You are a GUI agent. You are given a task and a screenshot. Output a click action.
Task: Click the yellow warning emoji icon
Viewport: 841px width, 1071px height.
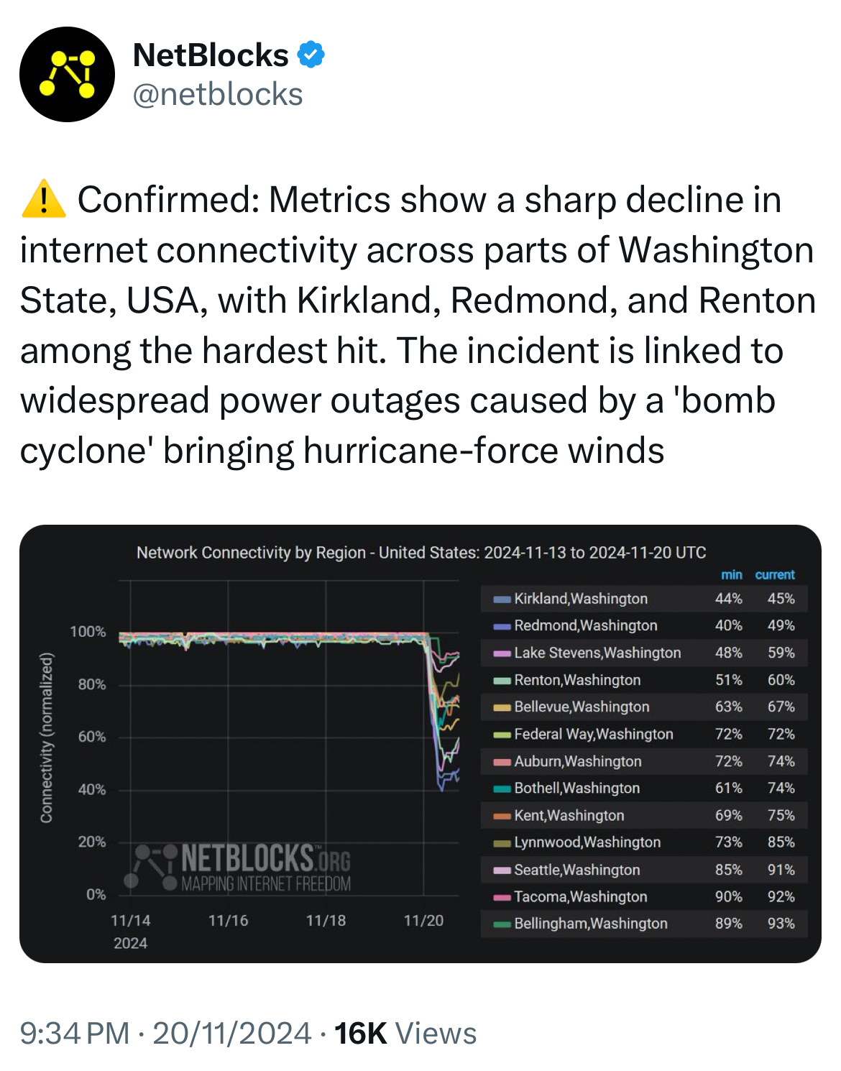pyautogui.click(x=44, y=199)
